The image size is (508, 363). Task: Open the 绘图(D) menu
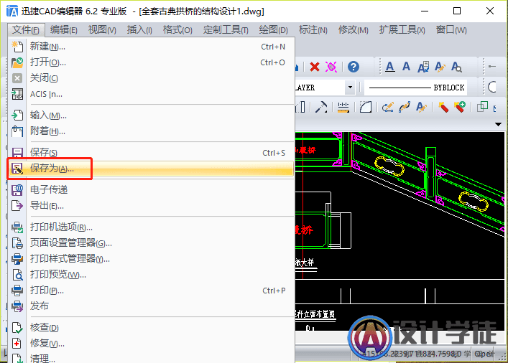[x=274, y=30]
